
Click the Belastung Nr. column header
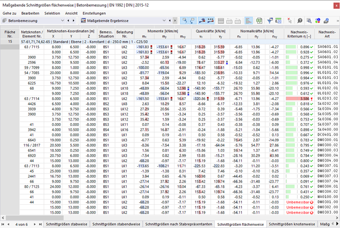coord(124,34)
